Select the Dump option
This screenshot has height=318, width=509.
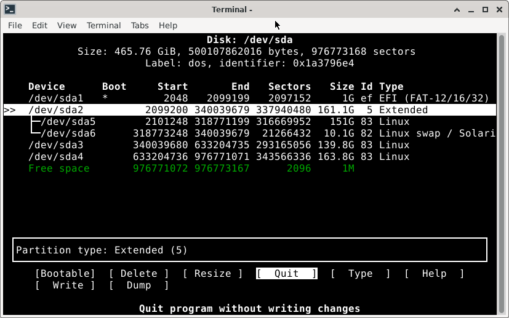pos(138,285)
